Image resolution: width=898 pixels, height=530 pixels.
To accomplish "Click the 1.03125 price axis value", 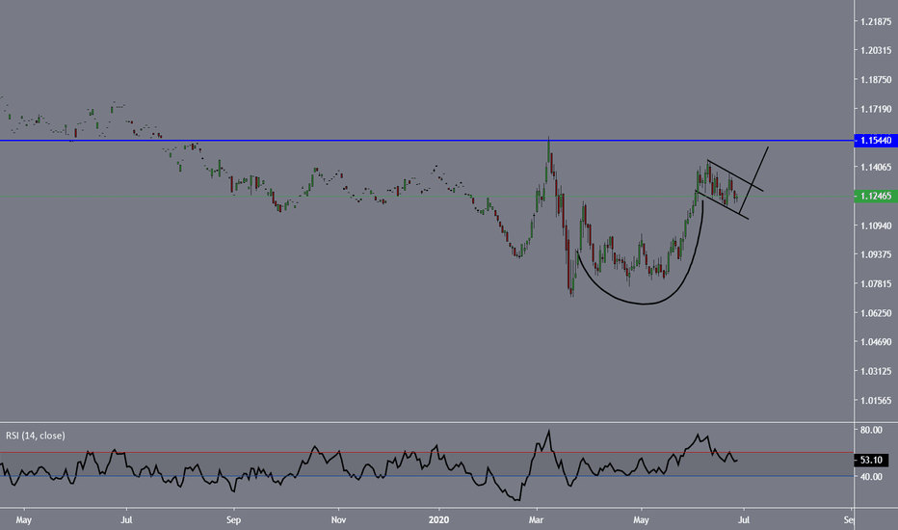I will (x=876, y=371).
